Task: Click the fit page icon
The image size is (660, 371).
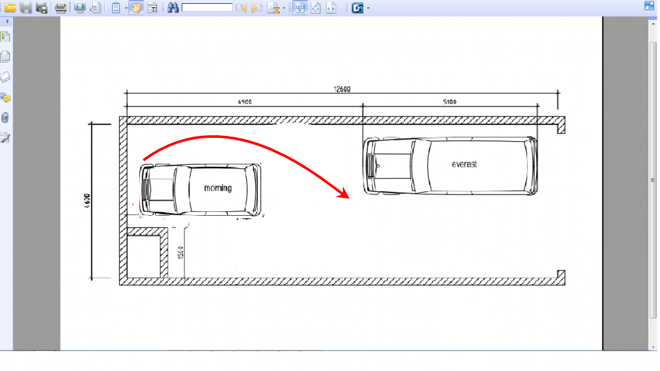Action: click(x=316, y=8)
